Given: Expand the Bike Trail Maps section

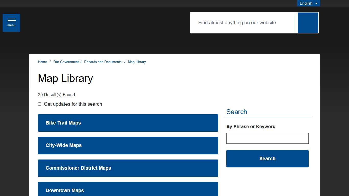Looking at the screenshot, I should 128,123.
